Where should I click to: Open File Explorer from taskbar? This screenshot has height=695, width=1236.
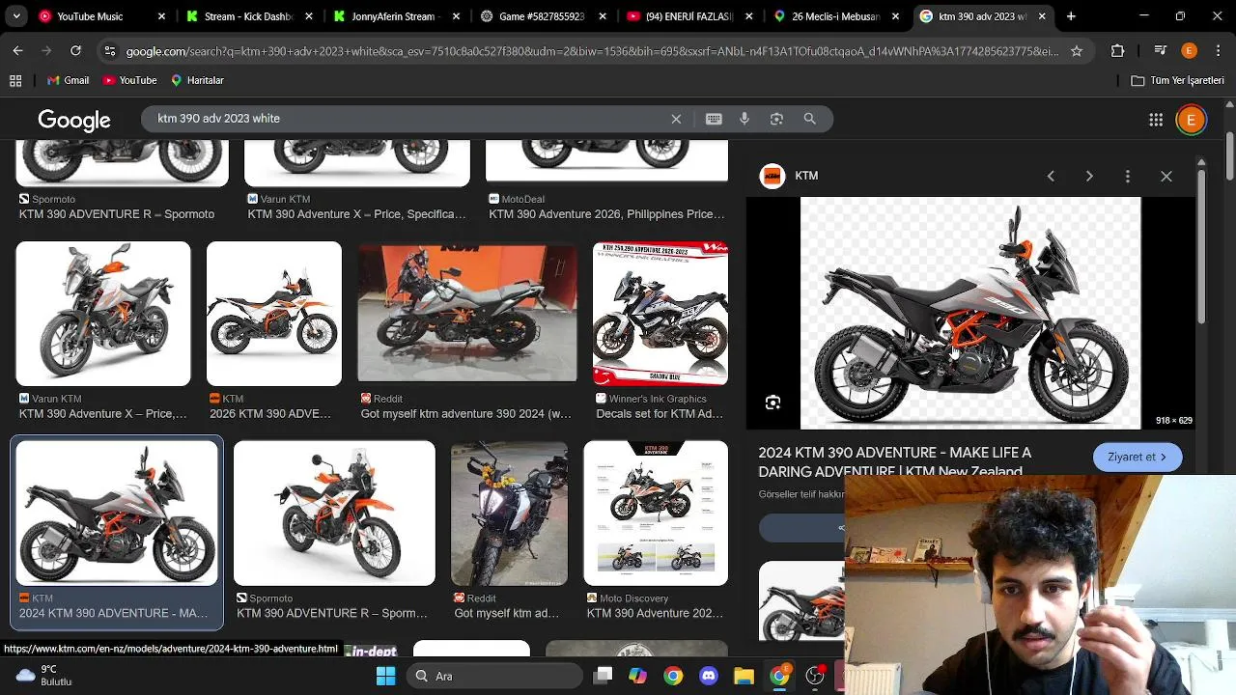click(744, 676)
